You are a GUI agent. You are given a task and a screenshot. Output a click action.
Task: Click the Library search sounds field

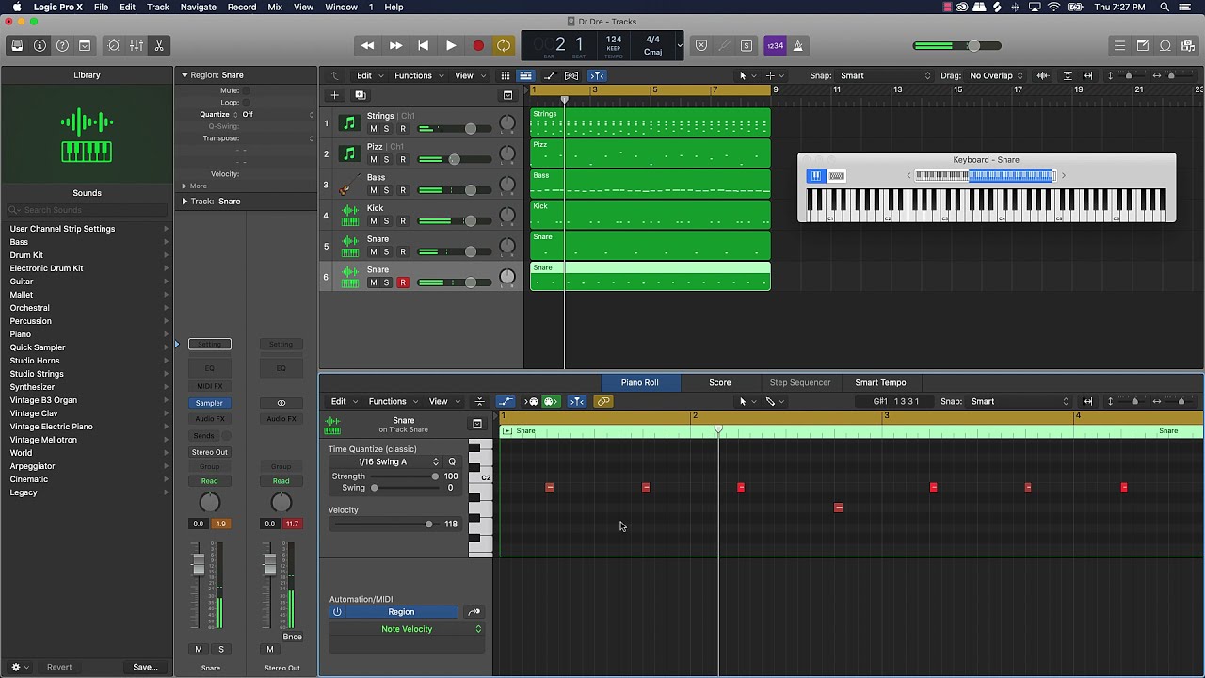pyautogui.click(x=87, y=210)
